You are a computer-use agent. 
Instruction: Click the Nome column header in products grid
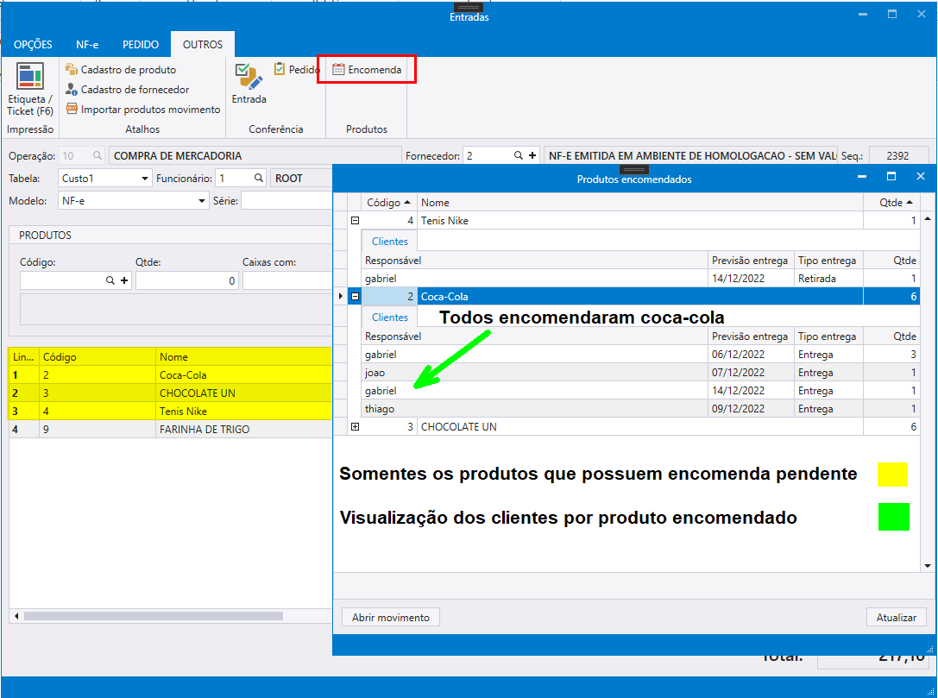[x=243, y=357]
